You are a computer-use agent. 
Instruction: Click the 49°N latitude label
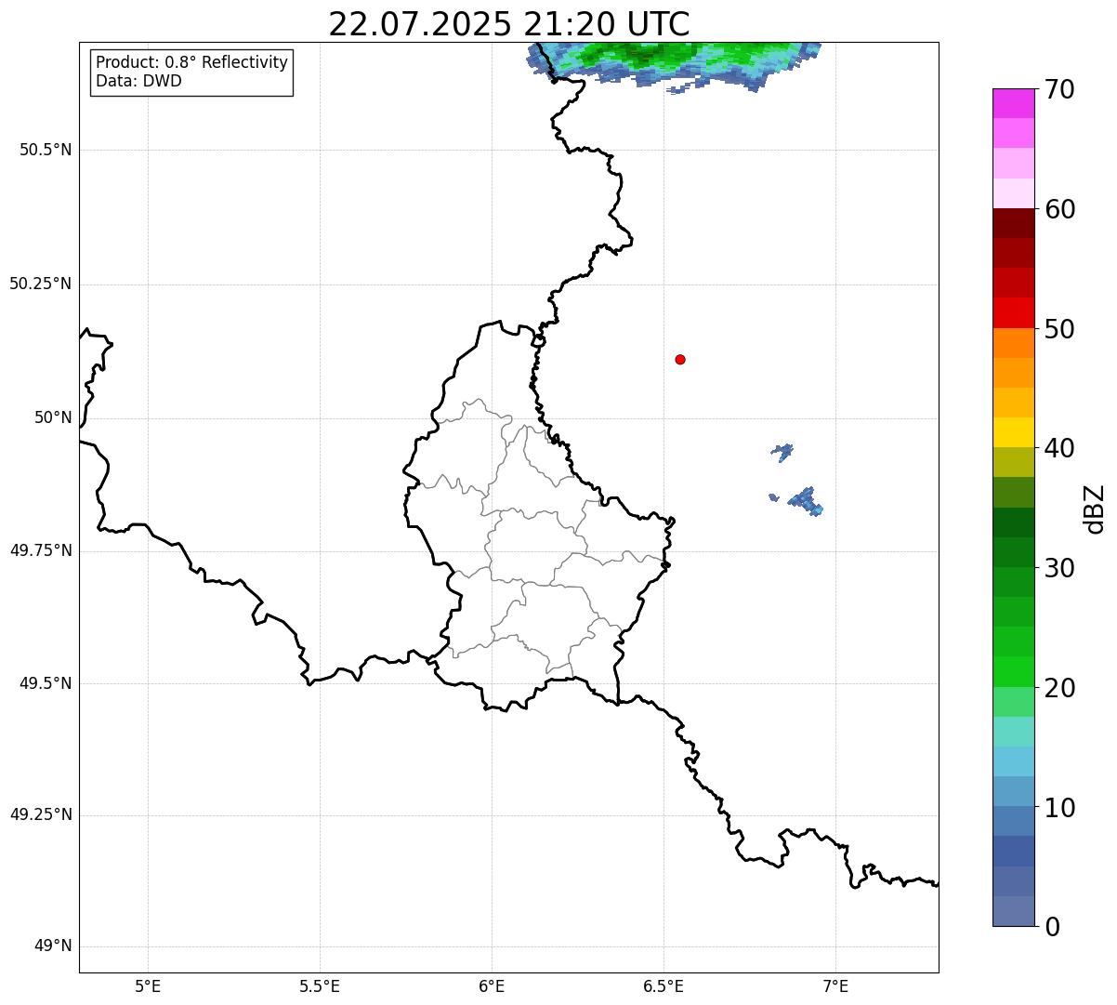[x=53, y=946]
